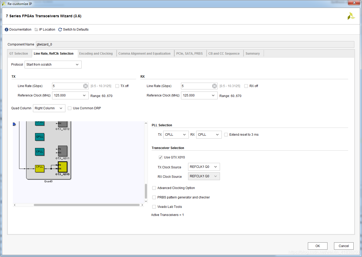Screen dimensions: 362x257
Task: Click the yellow CPLL block in diagram
Action: 40,169
